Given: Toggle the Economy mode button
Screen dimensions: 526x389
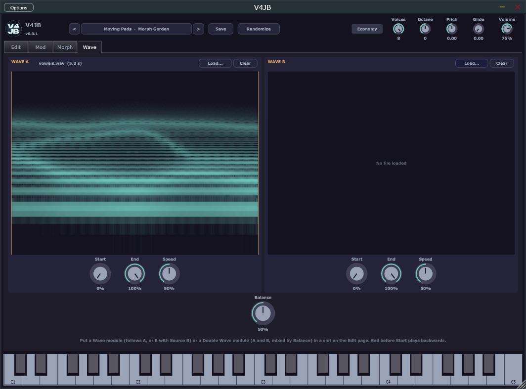Looking at the screenshot, I should click(x=367, y=29).
